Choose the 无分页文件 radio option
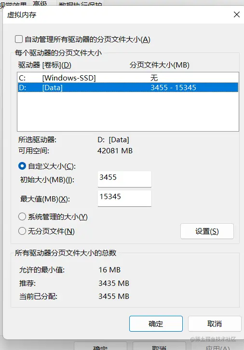Viewport: 244px width, 350px height. [22, 231]
